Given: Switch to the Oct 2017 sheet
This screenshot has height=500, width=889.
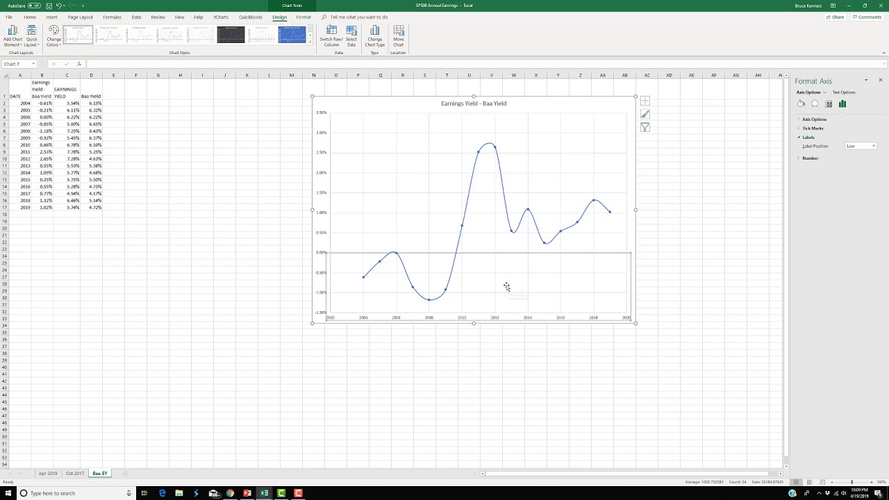Looking at the screenshot, I should 74,474.
